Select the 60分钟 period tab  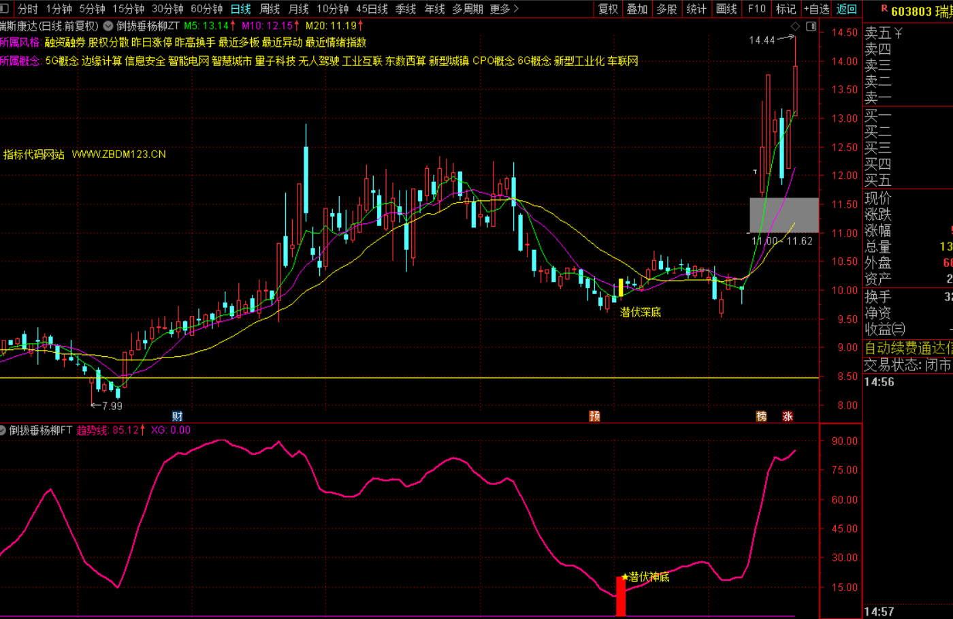(206, 9)
